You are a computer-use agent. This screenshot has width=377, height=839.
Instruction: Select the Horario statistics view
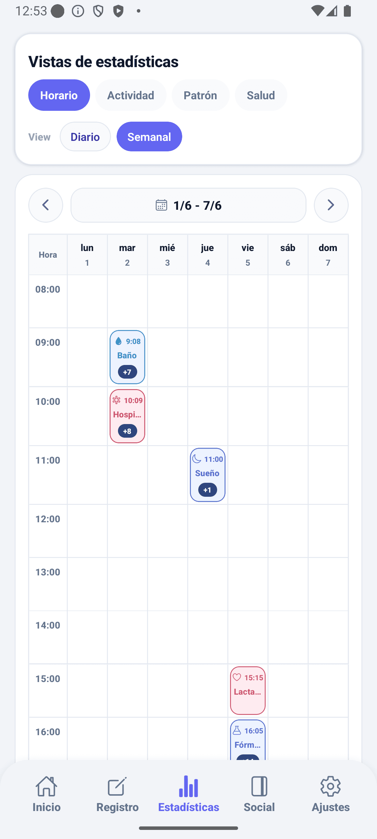click(59, 95)
